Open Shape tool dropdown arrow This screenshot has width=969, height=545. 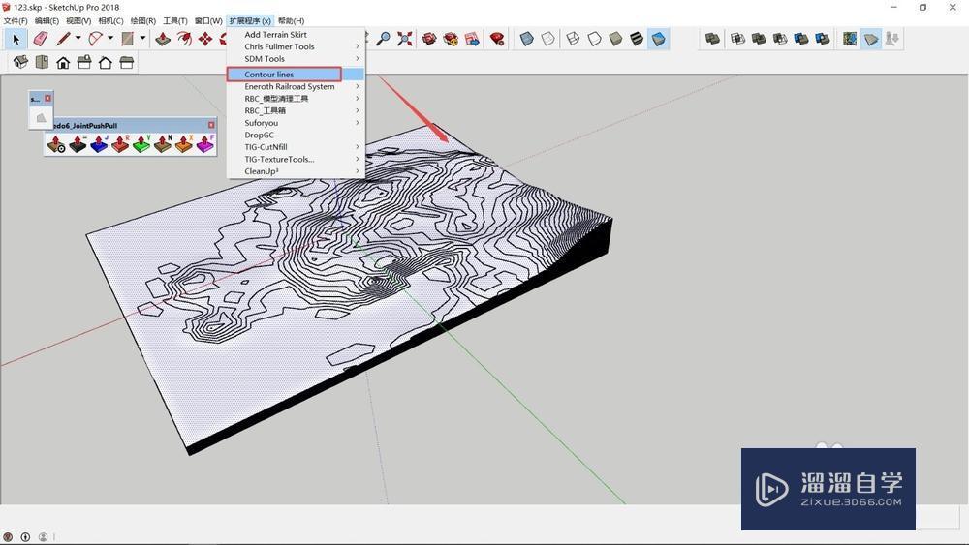tap(142, 39)
